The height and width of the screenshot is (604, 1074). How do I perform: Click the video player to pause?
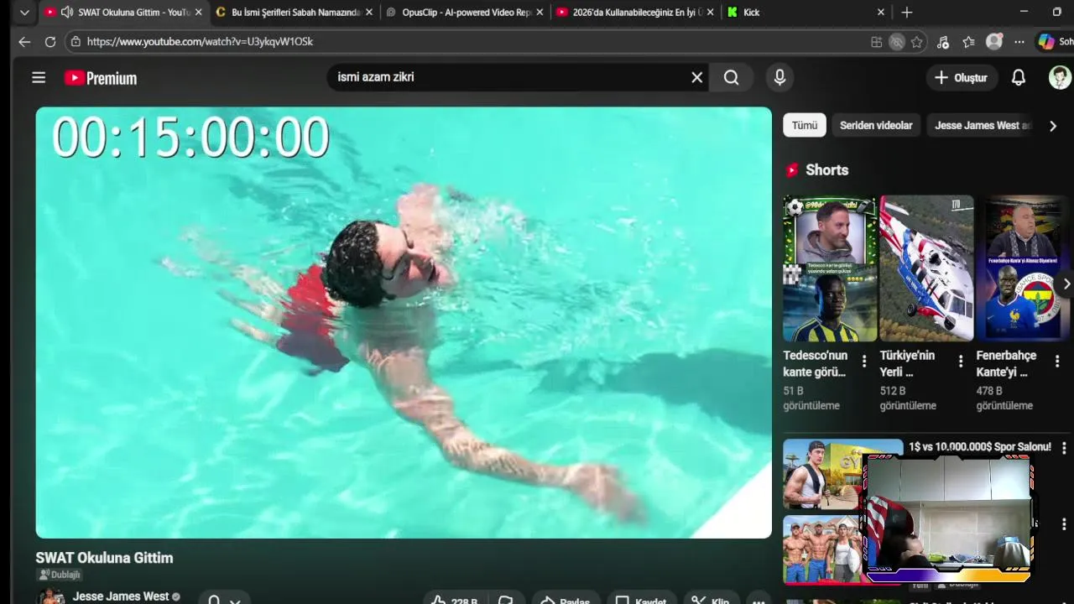pyautogui.click(x=404, y=322)
